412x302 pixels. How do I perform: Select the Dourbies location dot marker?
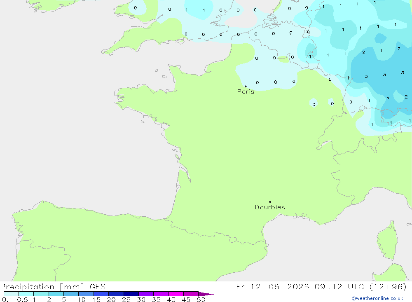point(270,202)
